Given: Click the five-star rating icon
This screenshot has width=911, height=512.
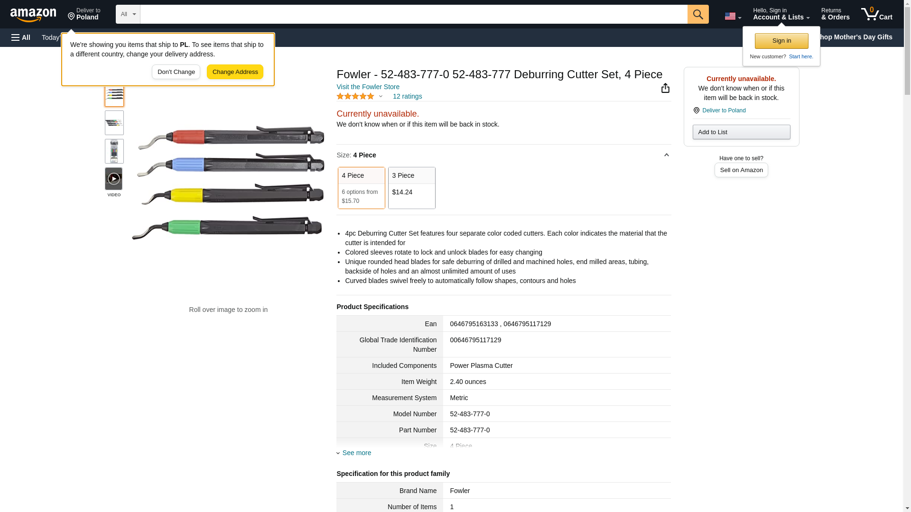Looking at the screenshot, I should [355, 96].
